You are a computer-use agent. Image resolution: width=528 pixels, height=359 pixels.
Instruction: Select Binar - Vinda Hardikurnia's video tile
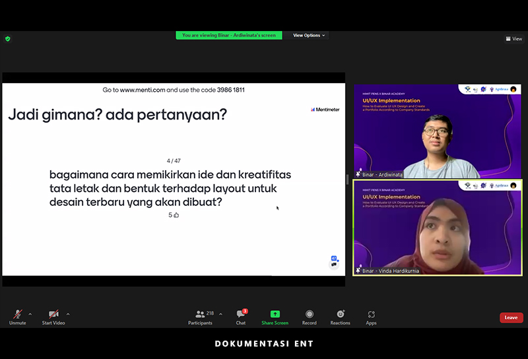(438, 228)
